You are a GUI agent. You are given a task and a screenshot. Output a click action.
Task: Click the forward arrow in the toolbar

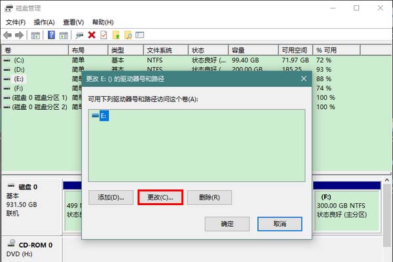tap(19, 35)
